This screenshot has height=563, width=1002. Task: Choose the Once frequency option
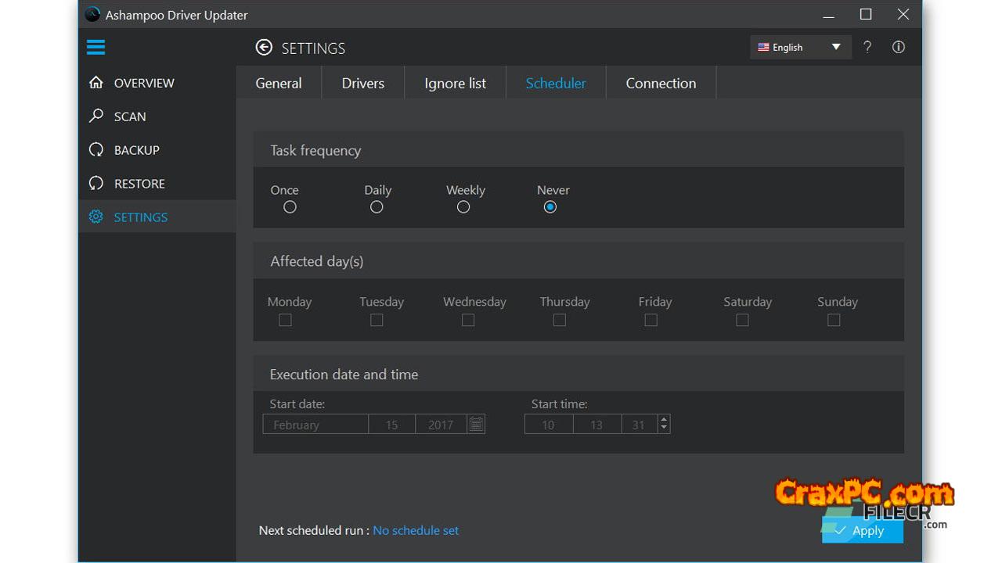290,207
